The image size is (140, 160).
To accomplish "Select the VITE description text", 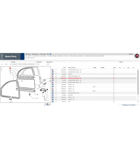I will click(x=69, y=102).
